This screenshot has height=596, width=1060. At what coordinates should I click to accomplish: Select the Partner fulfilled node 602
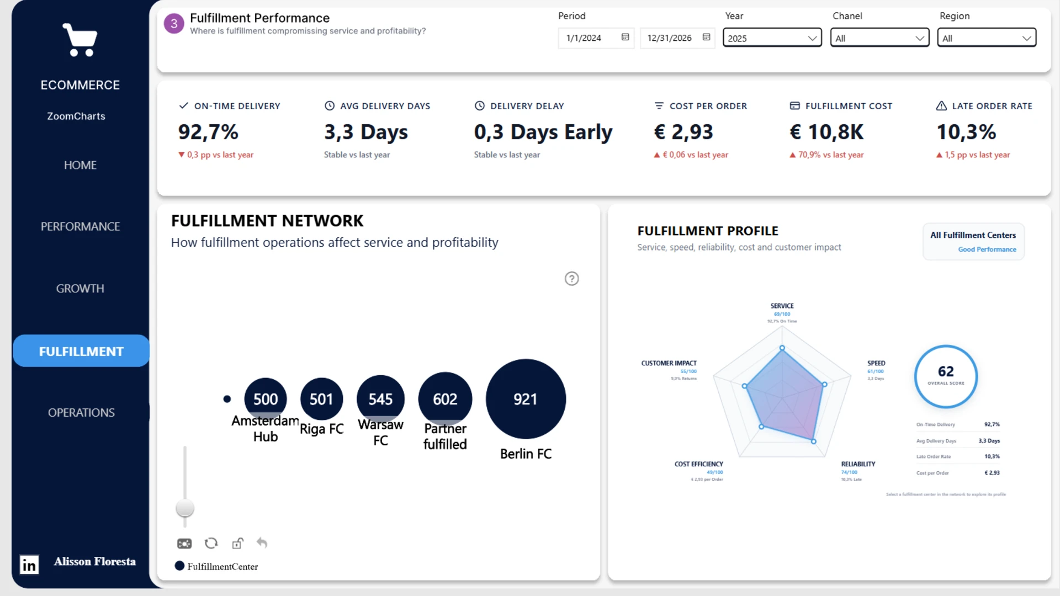tap(445, 399)
